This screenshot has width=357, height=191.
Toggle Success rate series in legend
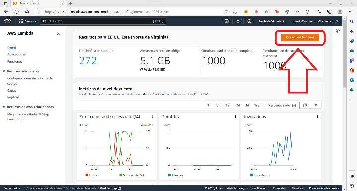[132, 175]
